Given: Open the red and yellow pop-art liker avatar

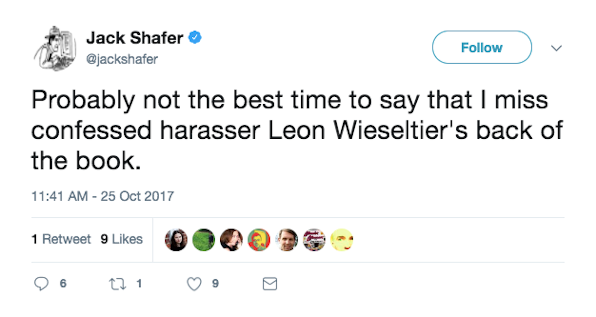Looking at the screenshot, I should (x=259, y=240).
